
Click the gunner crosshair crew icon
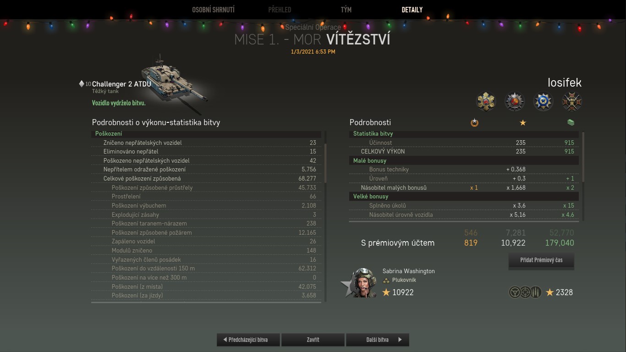(x=526, y=292)
